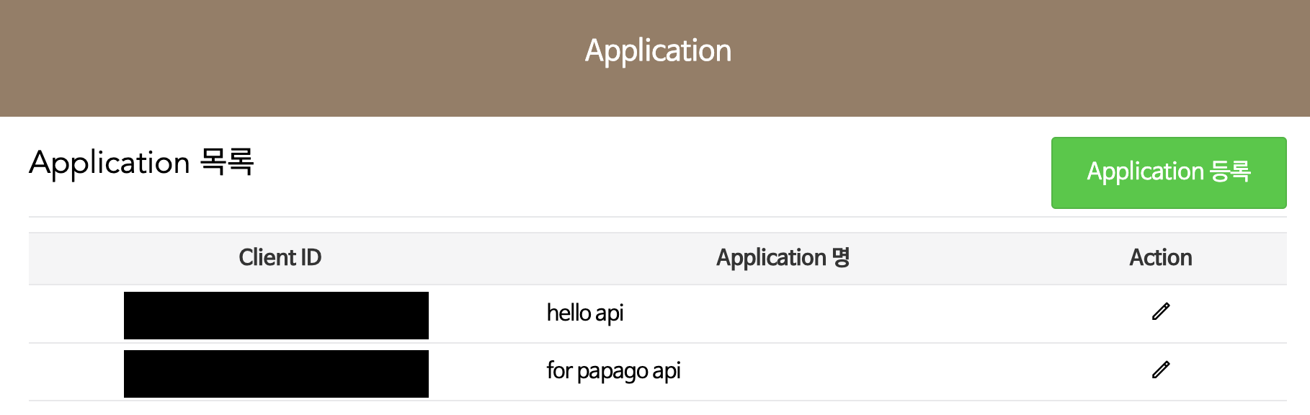Click the Application 목록 heading
Screen dimensions: 1310x415
click(x=141, y=163)
